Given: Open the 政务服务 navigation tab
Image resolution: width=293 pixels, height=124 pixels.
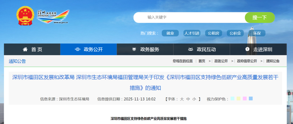Looking at the screenshot, I should point(149,49).
